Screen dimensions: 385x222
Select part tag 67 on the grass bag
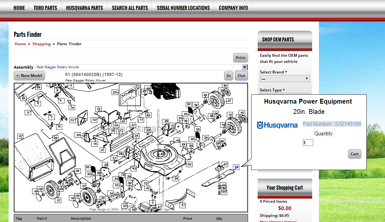21,136
